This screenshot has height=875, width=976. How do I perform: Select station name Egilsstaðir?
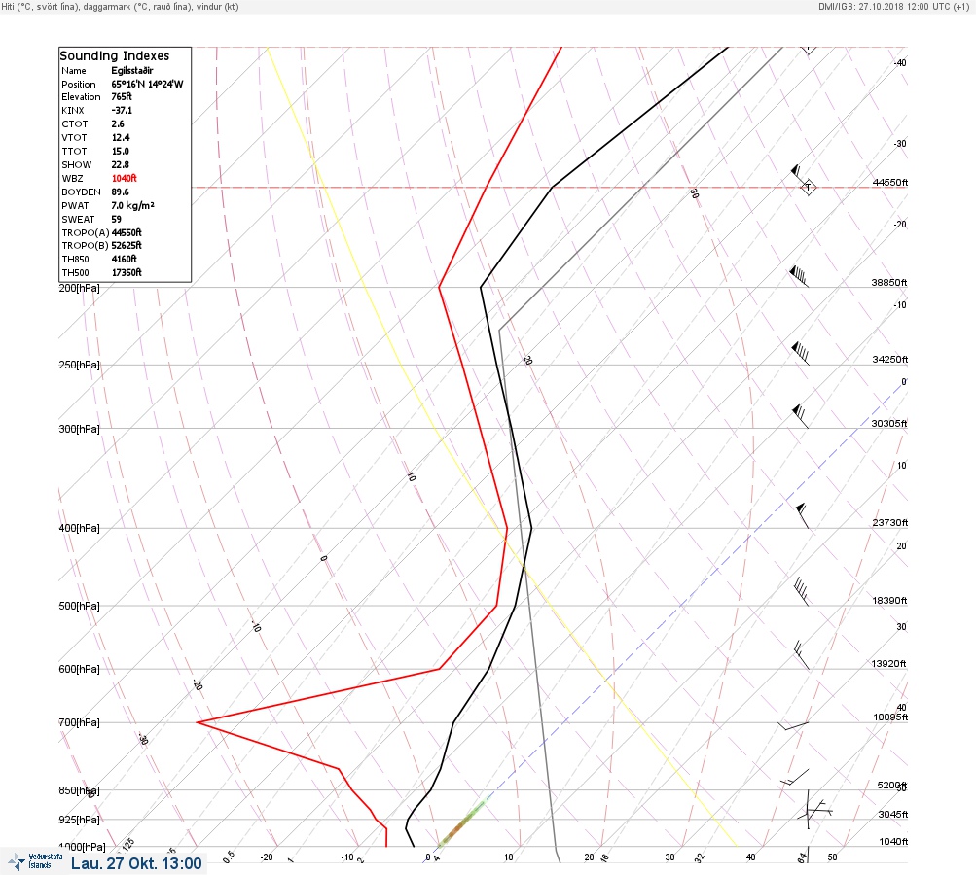(132, 70)
